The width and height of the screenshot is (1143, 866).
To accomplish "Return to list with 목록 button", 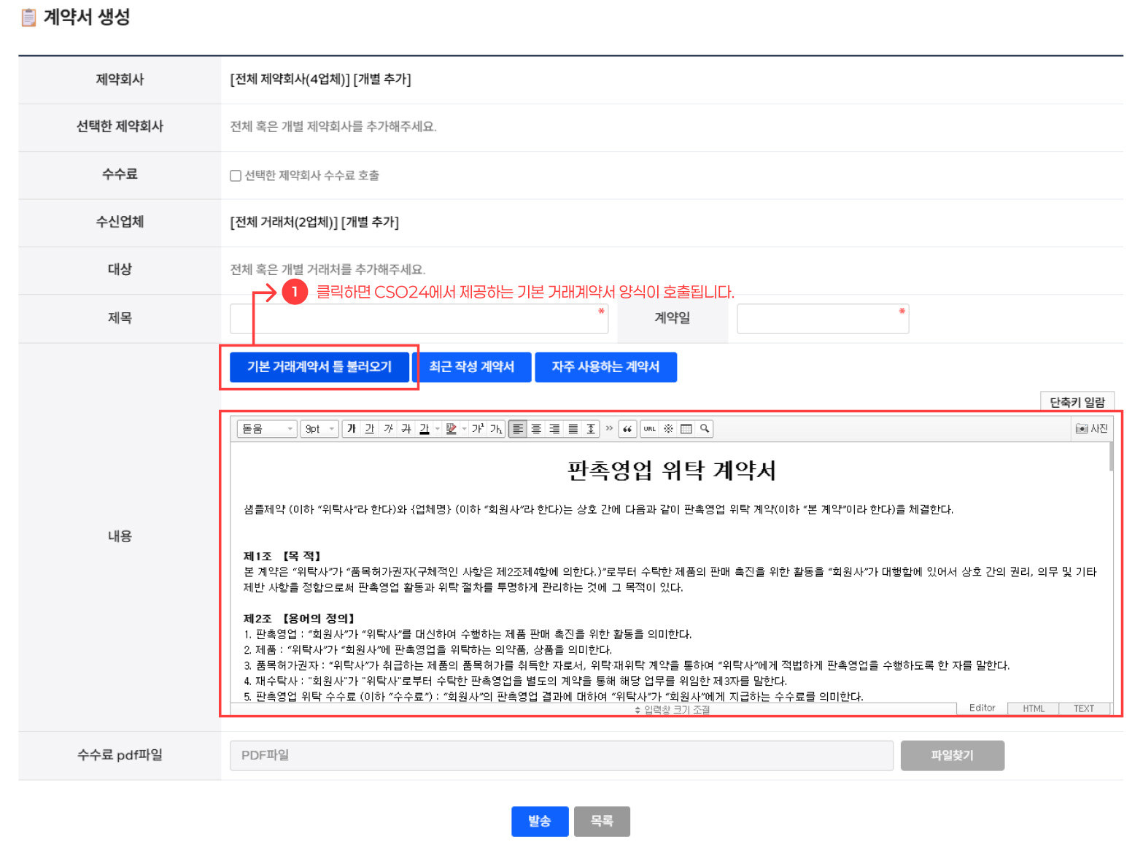I will coord(602,821).
